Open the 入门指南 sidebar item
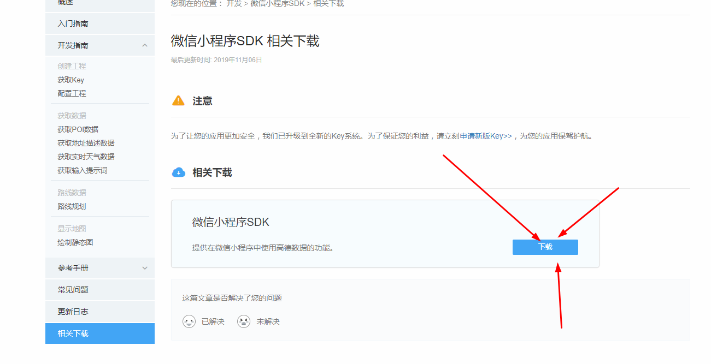 [x=100, y=23]
